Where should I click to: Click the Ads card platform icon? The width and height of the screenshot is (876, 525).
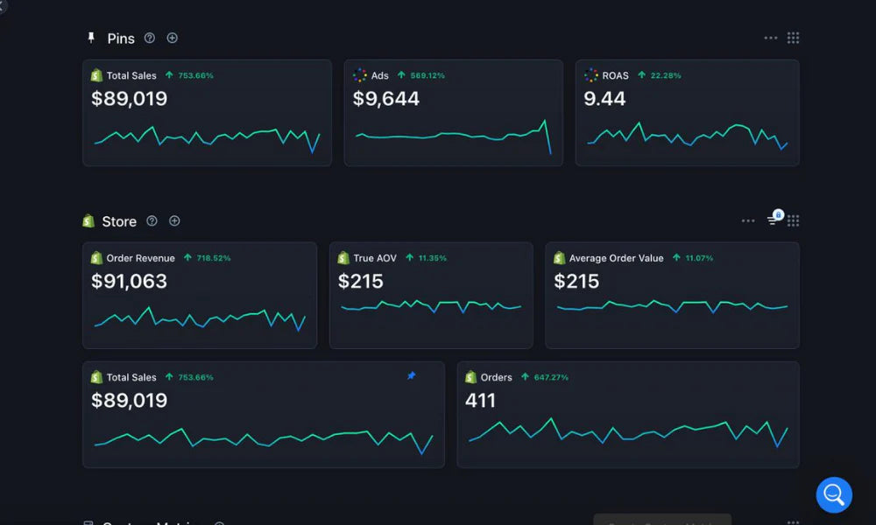tap(360, 75)
